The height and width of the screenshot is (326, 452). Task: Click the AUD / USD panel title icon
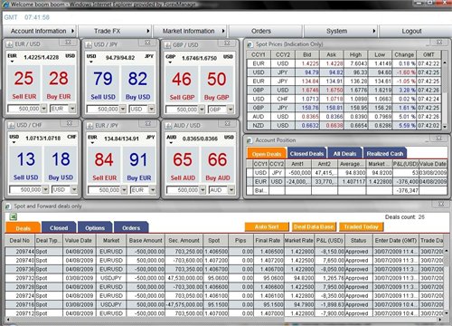pyautogui.click(x=168, y=126)
